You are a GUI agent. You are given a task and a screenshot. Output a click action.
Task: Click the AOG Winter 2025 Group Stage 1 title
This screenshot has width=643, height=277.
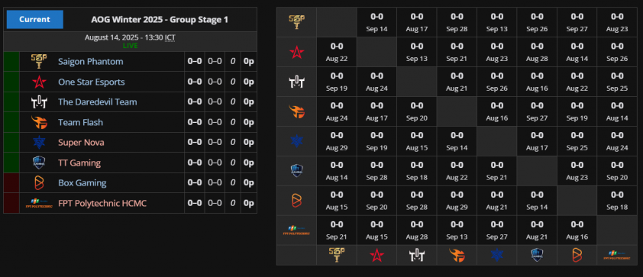click(x=160, y=19)
